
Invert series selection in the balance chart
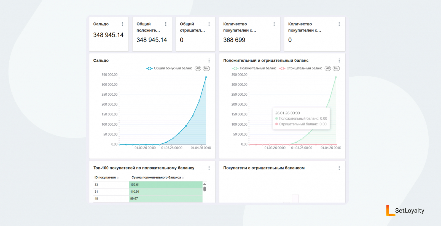click(x=336, y=68)
